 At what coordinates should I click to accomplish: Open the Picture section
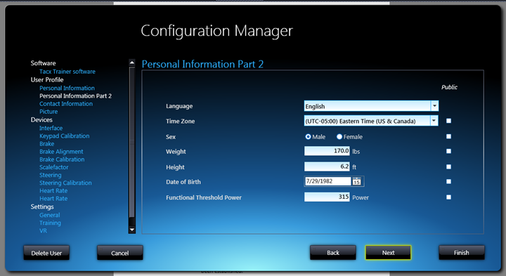[x=48, y=112]
